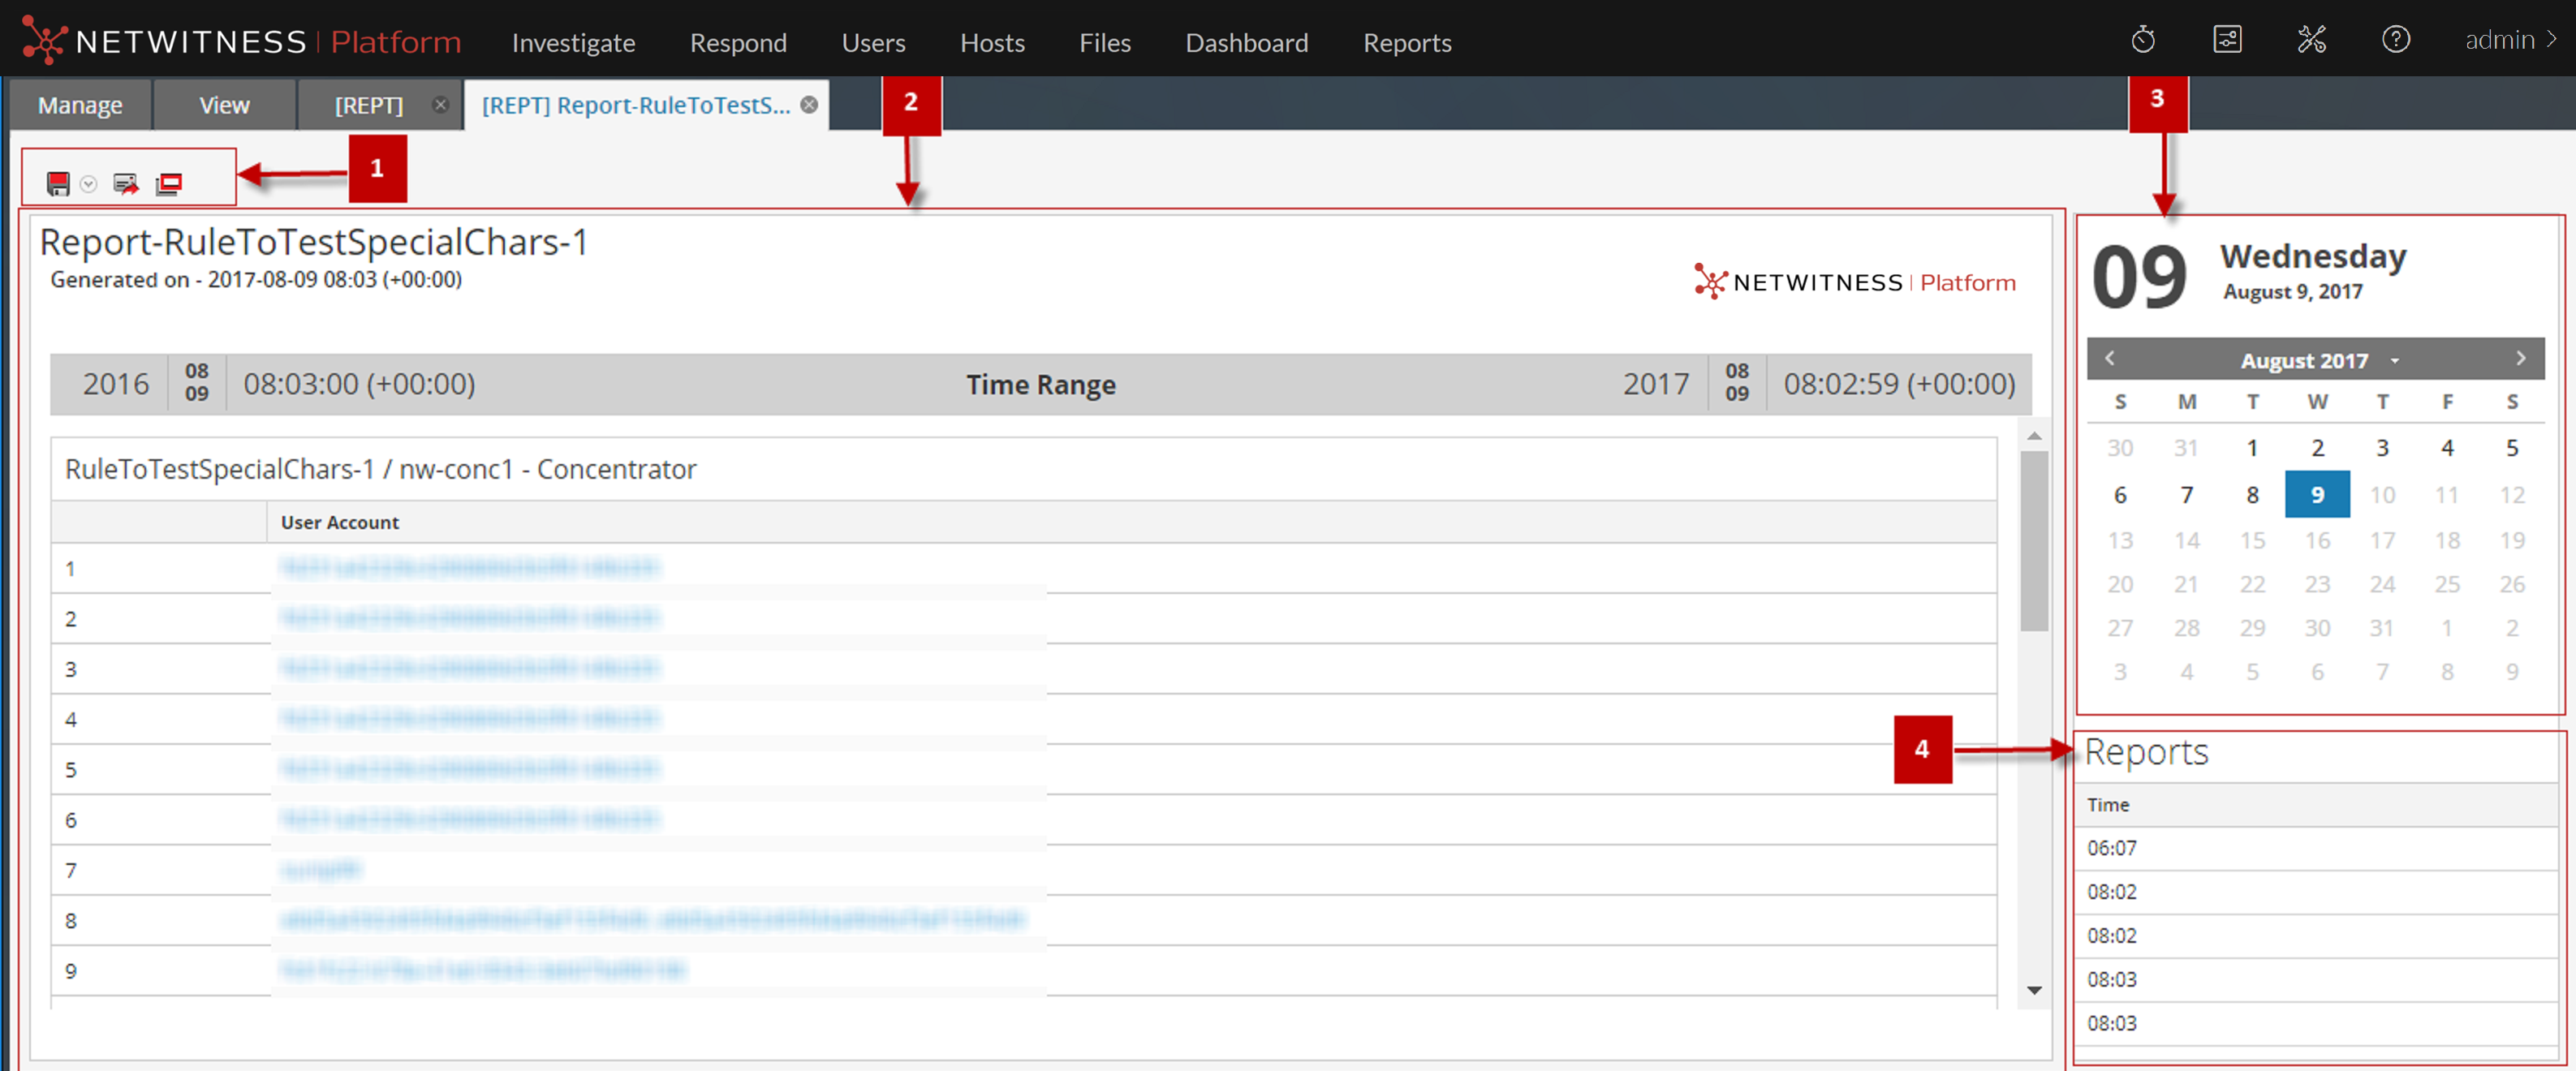Viewport: 2576px width, 1071px height.
Task: Click the admin configuration sliders icon
Action: [x=2227, y=40]
